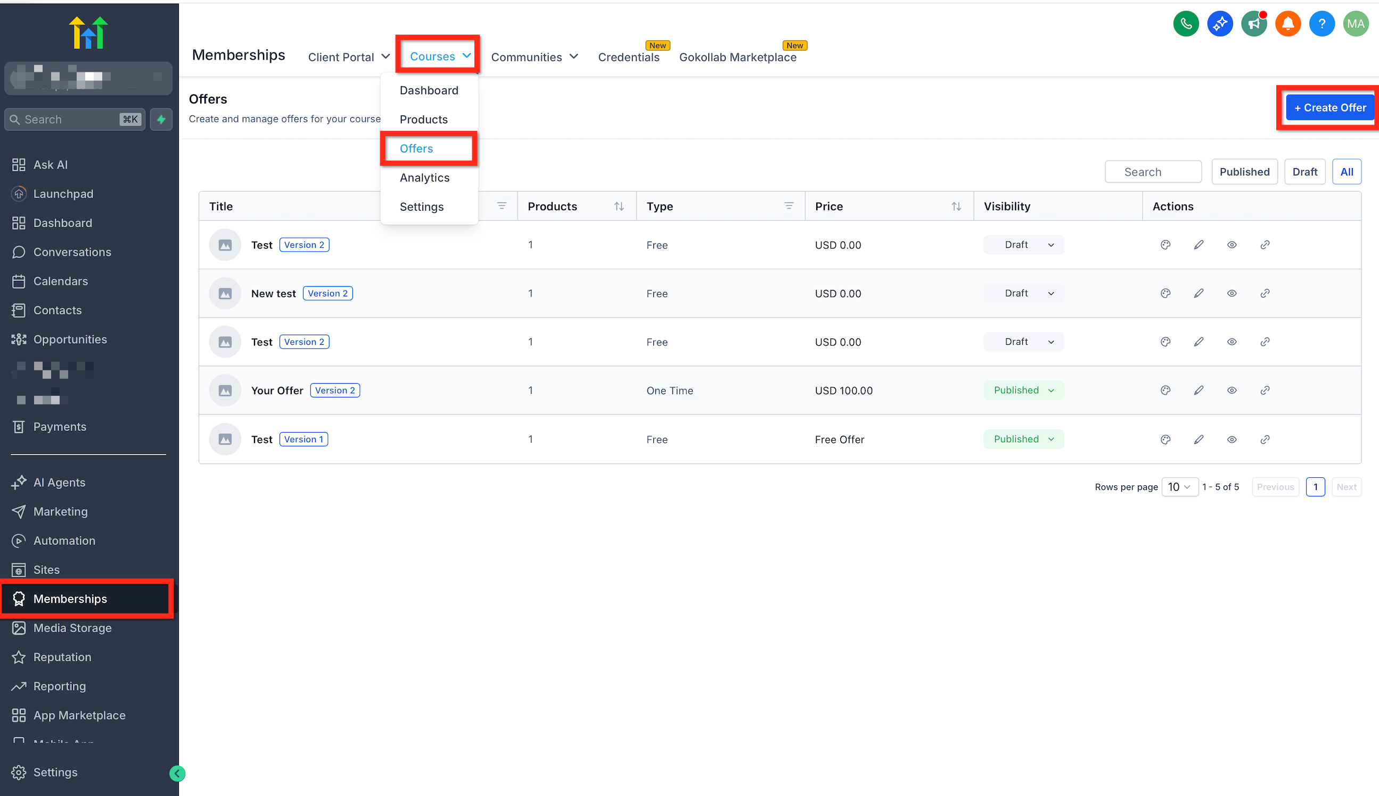Click the megaphone announcements icon

tap(1253, 23)
